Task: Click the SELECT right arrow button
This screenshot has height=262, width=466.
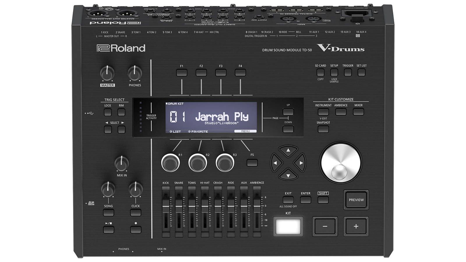Action: click(121, 130)
